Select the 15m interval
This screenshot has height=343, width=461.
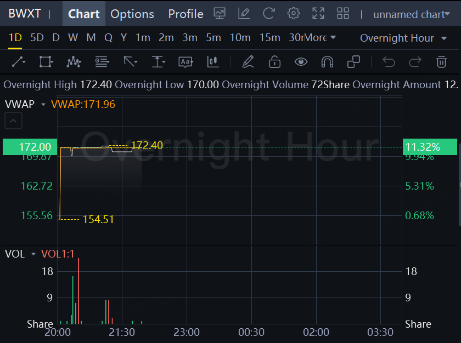pos(269,38)
